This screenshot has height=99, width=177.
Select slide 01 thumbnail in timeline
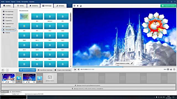[x=9, y=77]
